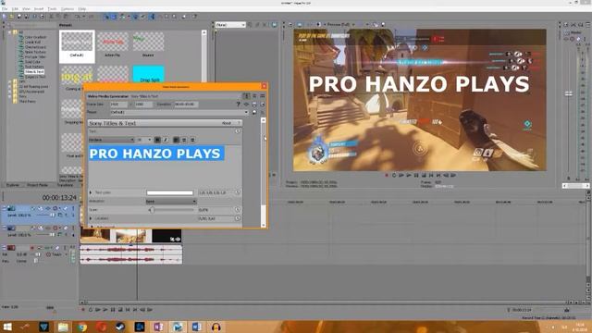
Task: Click the audio waveform clip on timeline
Action: 131,254
